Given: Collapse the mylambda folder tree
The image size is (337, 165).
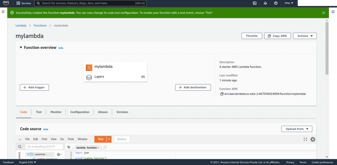Looking at the screenshot, I should pyautogui.click(x=28, y=154).
